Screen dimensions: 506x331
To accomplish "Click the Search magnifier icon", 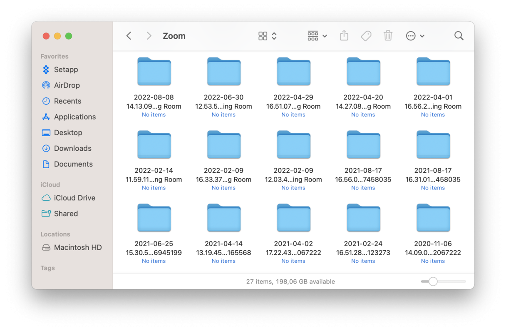I will (x=459, y=36).
